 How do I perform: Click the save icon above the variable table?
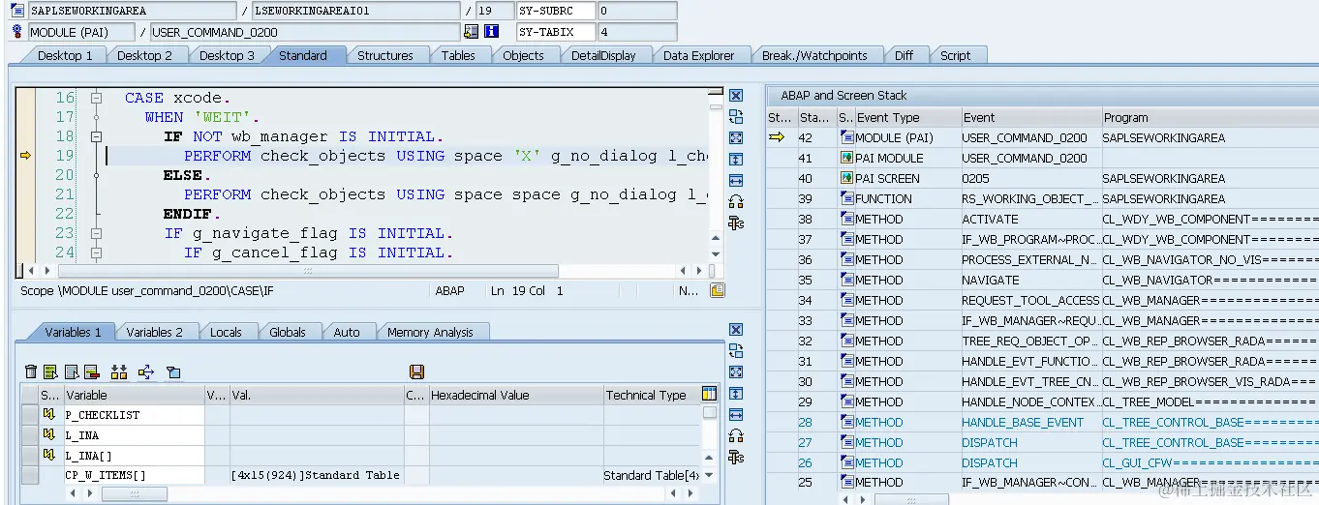[417, 372]
